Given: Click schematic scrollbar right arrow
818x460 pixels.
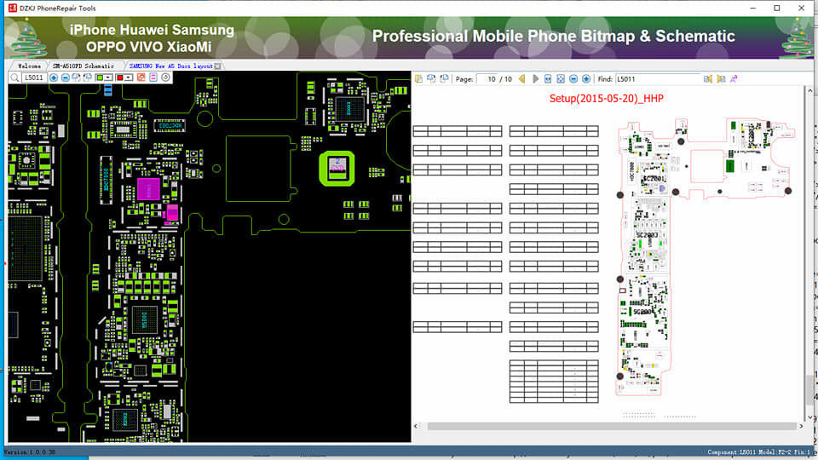Looking at the screenshot, I should (801, 426).
